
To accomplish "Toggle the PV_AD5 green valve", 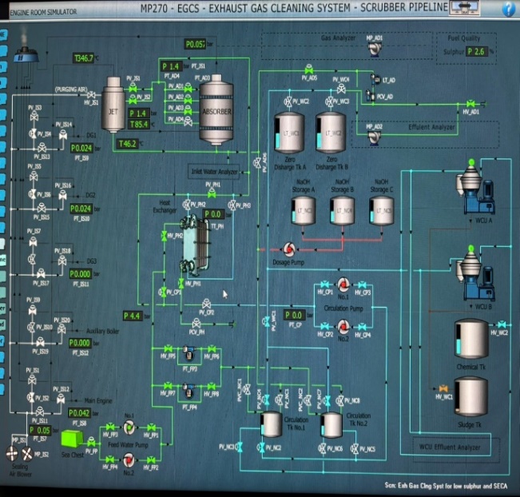I will 308,70.
